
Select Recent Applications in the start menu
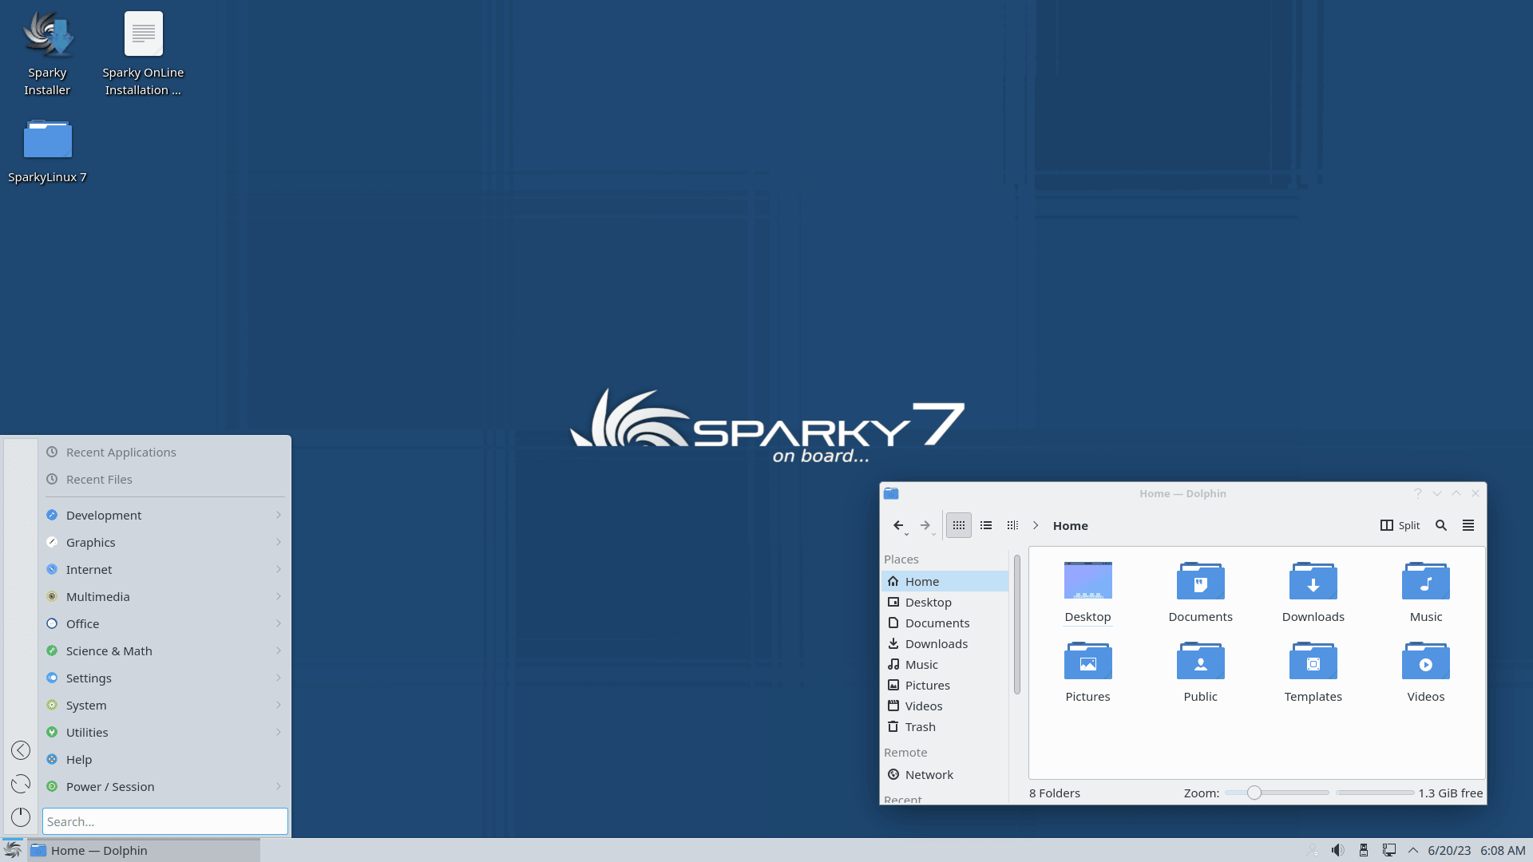coord(121,452)
